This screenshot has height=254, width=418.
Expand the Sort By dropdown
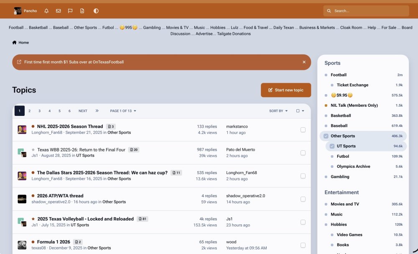pyautogui.click(x=278, y=111)
